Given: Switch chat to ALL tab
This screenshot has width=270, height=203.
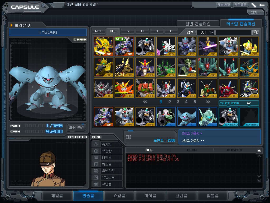Looking at the screenshot, I should tap(149, 150).
